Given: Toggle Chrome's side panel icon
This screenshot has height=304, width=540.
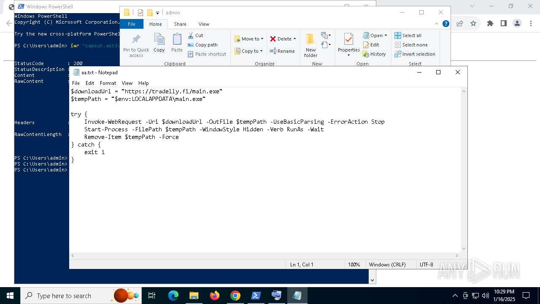Looking at the screenshot, I should (503, 23).
